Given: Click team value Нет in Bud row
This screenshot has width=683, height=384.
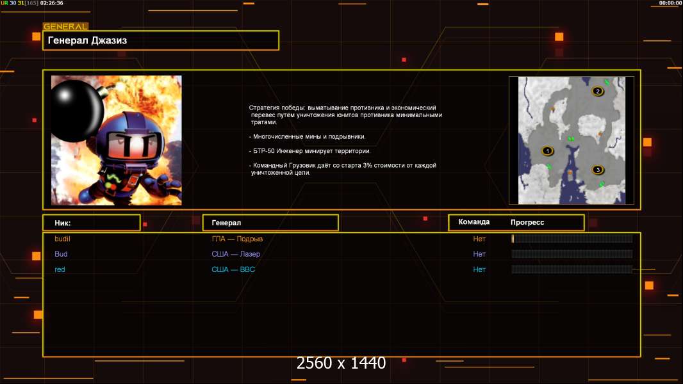Looking at the screenshot, I should click(479, 254).
